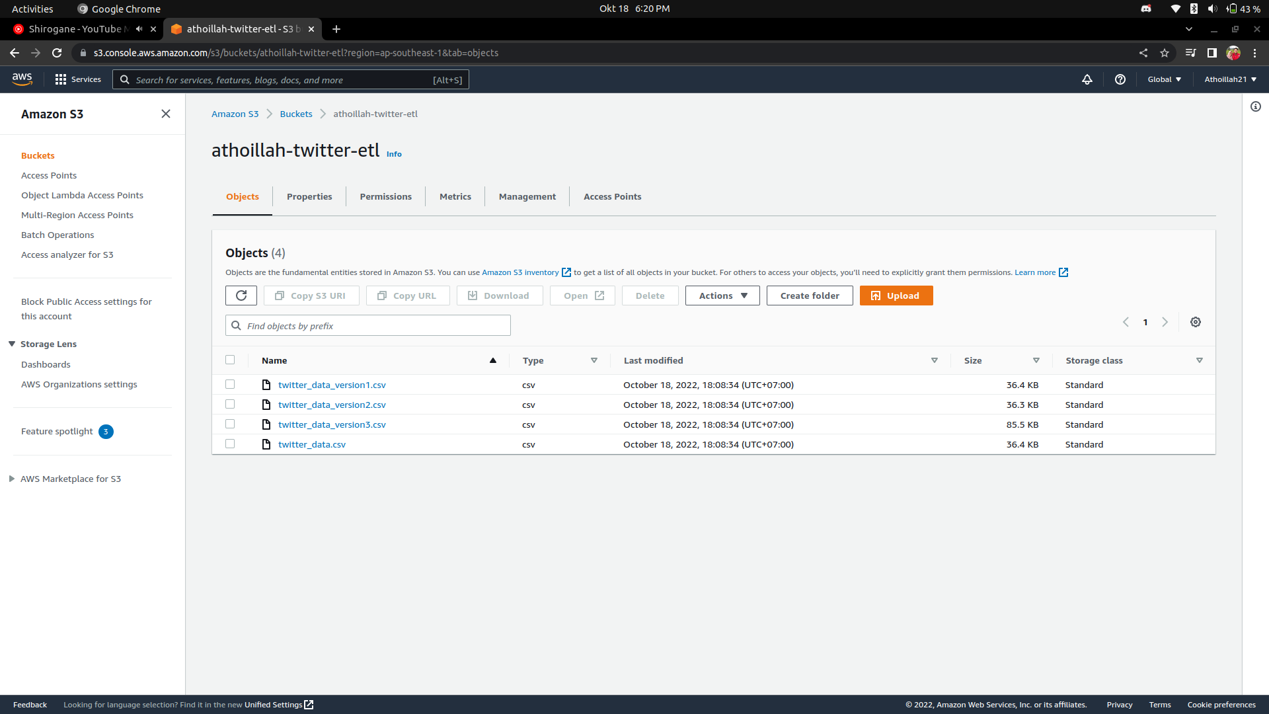Mute the Shirogane YouTube tab
This screenshot has height=714, width=1269.
[139, 29]
